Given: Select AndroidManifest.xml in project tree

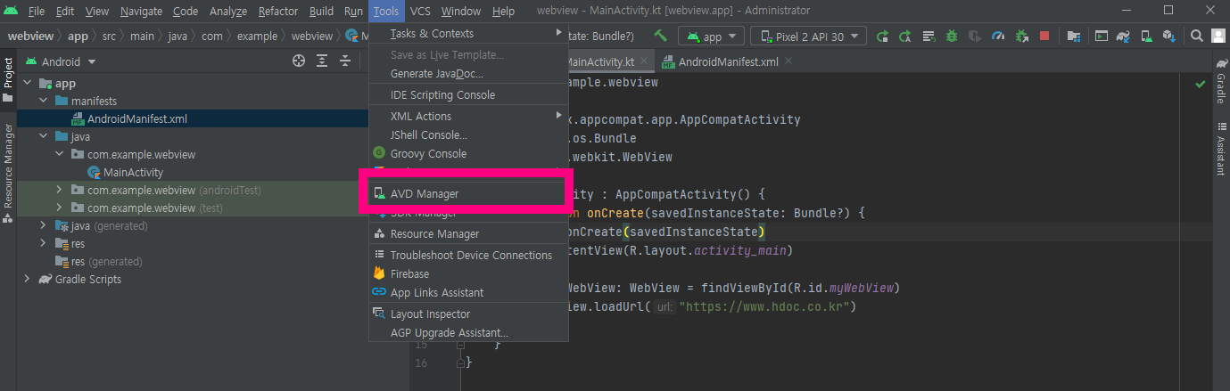Looking at the screenshot, I should click(x=136, y=118).
